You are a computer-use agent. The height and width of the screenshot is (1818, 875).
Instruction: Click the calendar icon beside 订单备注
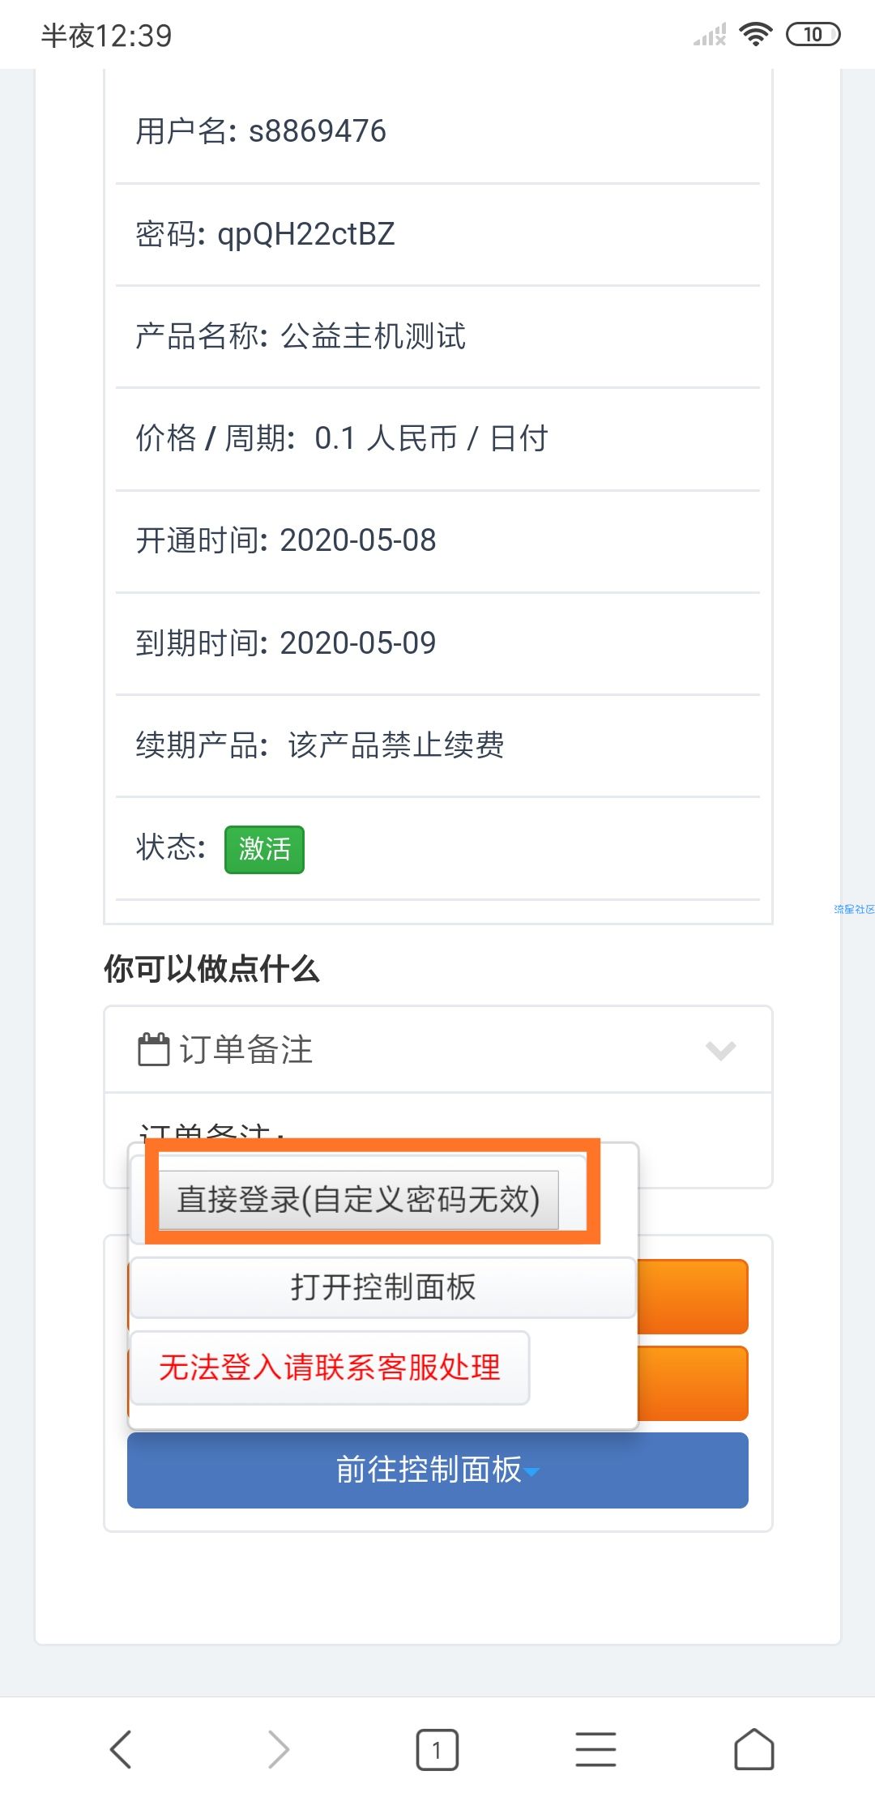click(x=153, y=1049)
